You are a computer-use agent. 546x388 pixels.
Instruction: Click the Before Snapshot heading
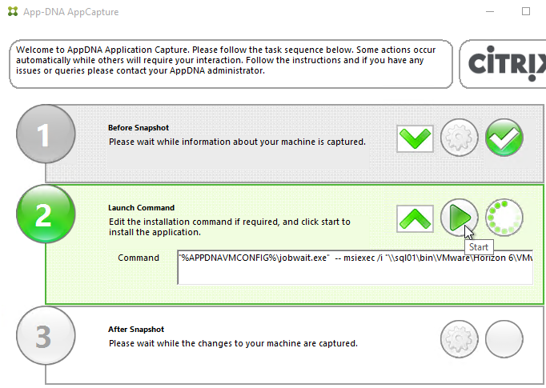coord(139,128)
